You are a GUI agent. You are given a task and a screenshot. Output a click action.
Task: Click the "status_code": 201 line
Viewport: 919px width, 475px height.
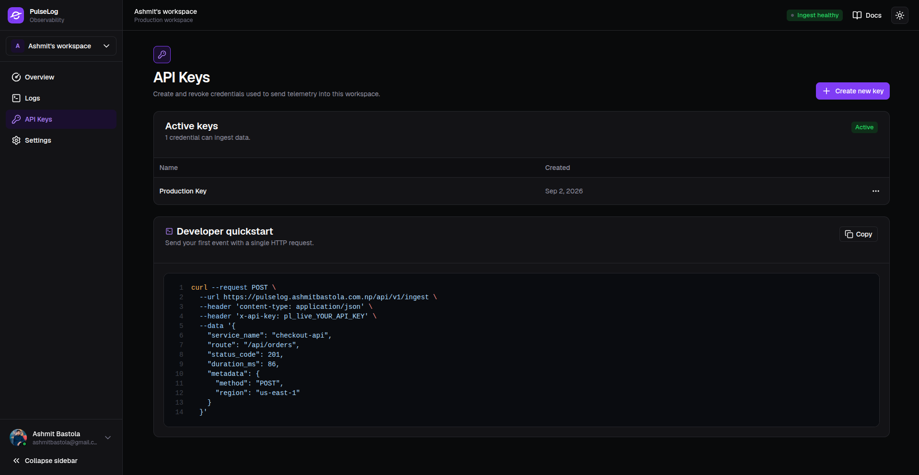point(245,354)
